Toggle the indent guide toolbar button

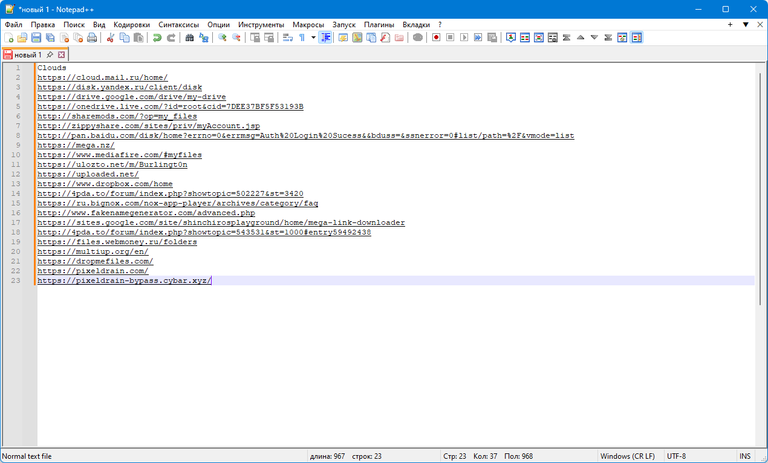pos(325,37)
